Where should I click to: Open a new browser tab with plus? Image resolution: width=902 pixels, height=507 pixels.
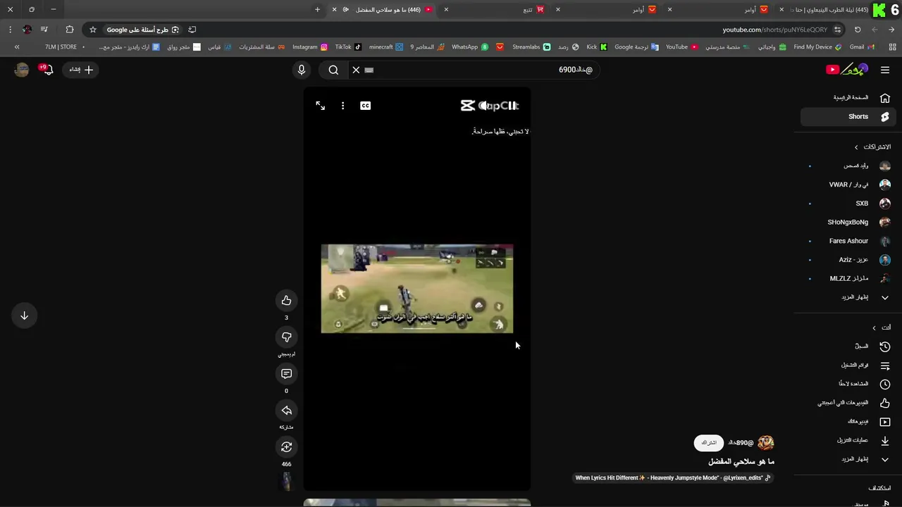[317, 10]
